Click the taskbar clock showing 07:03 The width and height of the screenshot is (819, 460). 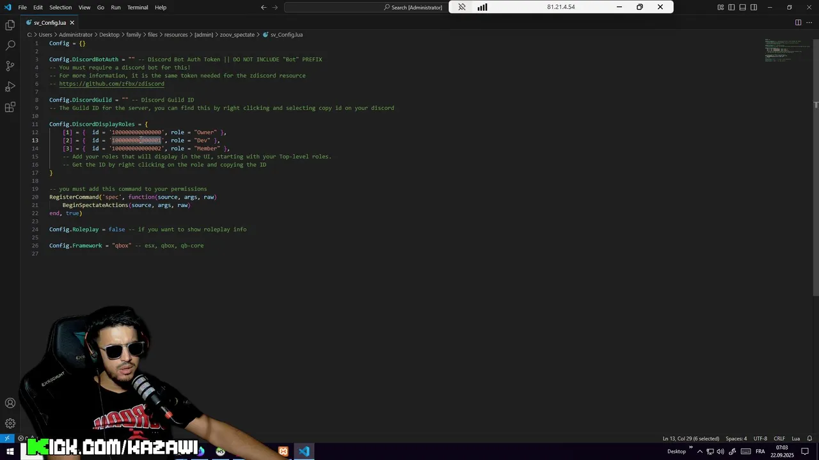click(x=782, y=451)
